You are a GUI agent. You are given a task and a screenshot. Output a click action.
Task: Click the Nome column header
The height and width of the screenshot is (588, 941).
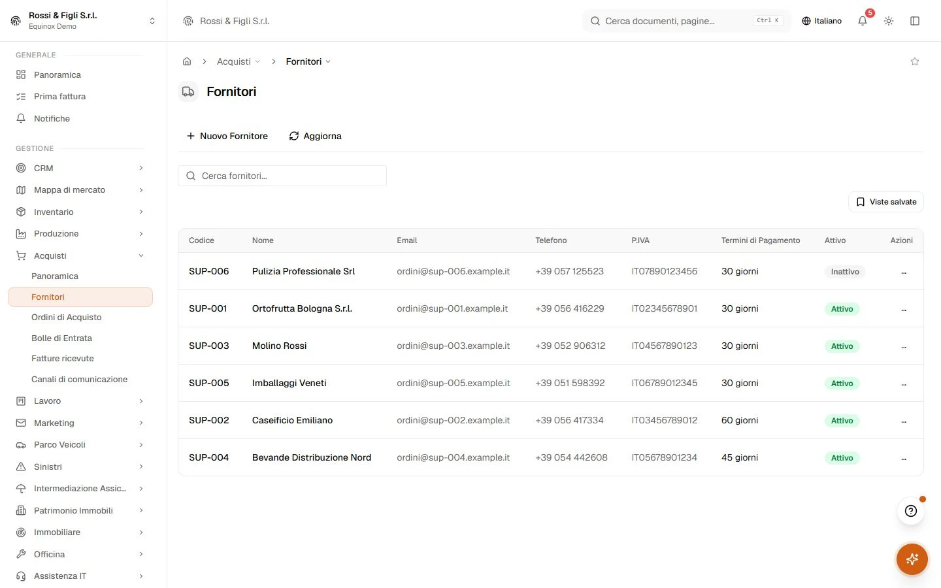[x=263, y=240]
